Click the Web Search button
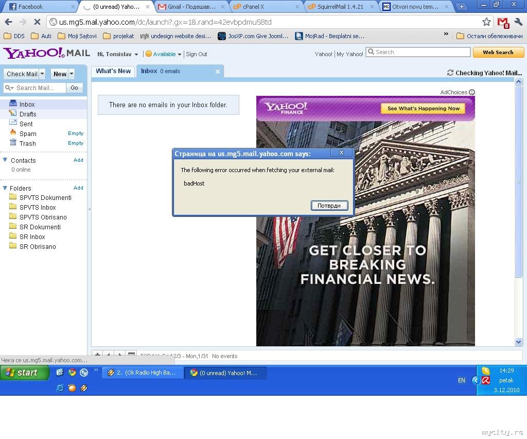Viewport: 527px width, 439px height. (x=498, y=53)
